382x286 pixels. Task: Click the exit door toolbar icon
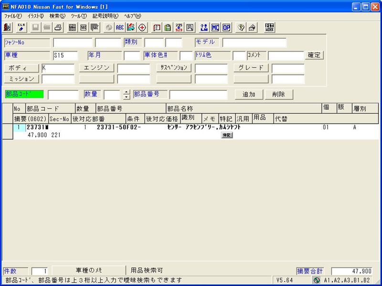click(x=8, y=28)
